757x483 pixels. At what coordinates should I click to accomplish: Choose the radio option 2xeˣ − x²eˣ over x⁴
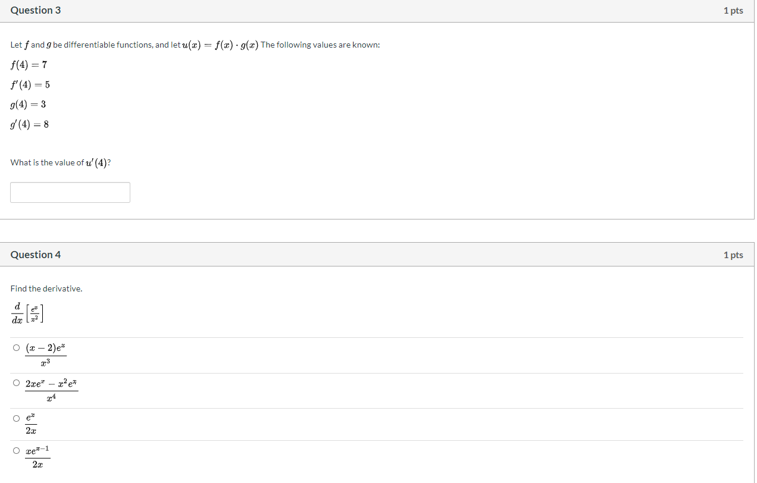[17, 383]
